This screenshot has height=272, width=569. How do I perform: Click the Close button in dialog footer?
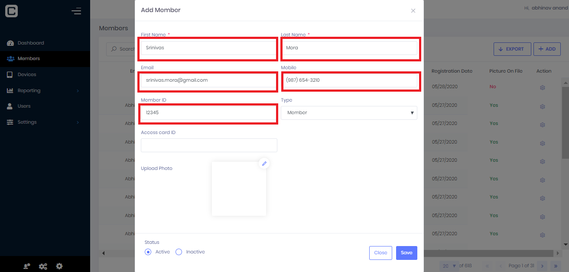pos(380,253)
